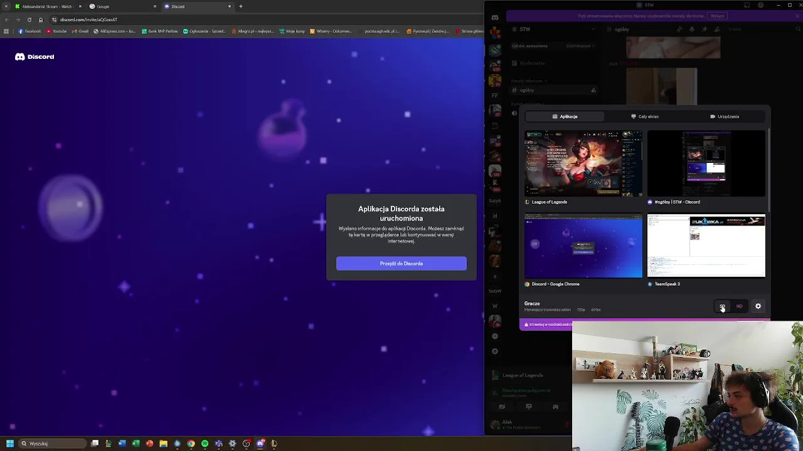Open Excel from taskbar
Screen dimensions: 803x451
[136, 443]
